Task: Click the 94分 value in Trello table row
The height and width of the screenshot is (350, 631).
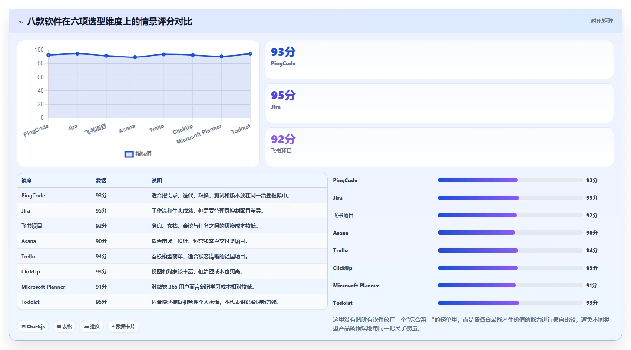Action: [x=101, y=257]
